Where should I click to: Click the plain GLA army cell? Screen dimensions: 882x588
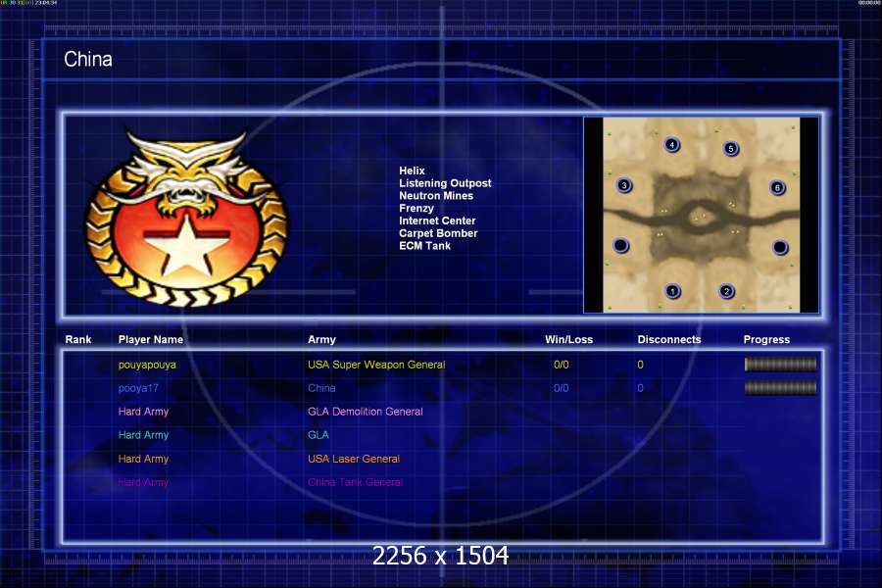(318, 435)
